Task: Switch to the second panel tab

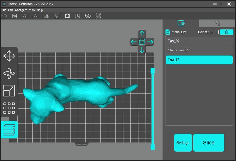Action: [217, 24]
